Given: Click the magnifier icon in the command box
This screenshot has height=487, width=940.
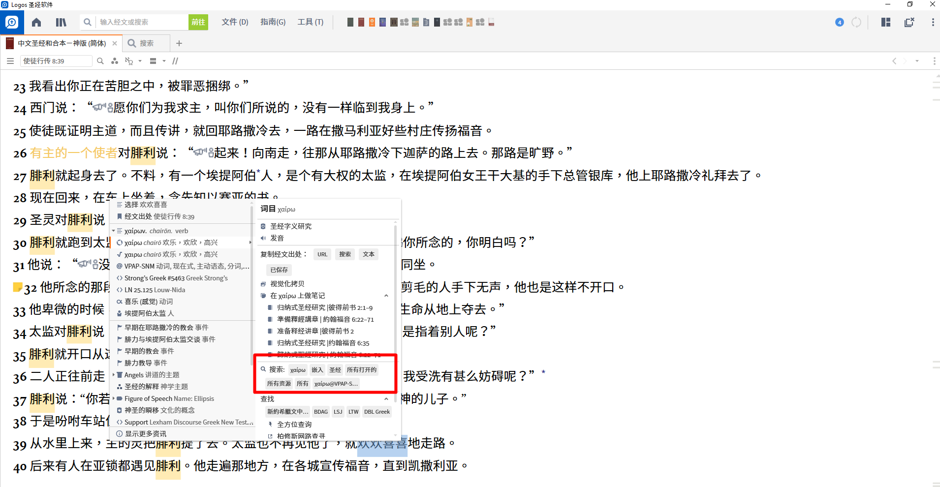Looking at the screenshot, I should pos(87,22).
